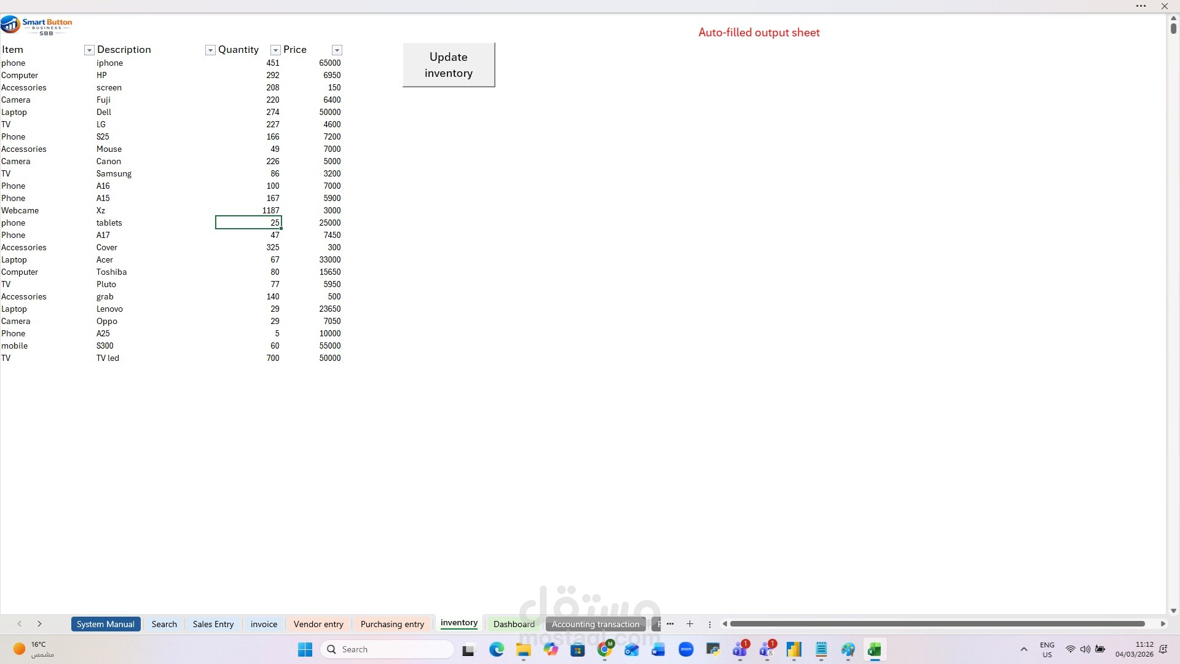
Task: Open the Price column filter dropdown
Action: [x=337, y=50]
